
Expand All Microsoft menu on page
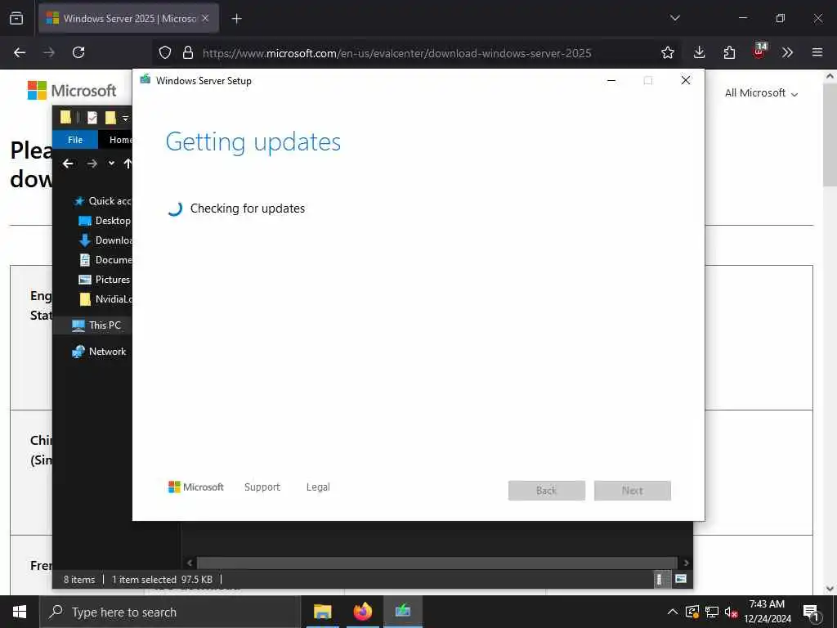(x=761, y=93)
